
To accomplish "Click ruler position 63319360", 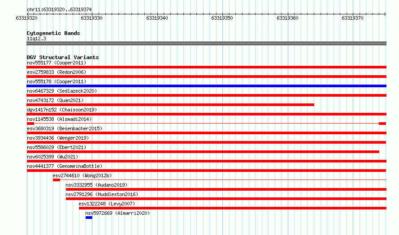I will click(x=287, y=18).
